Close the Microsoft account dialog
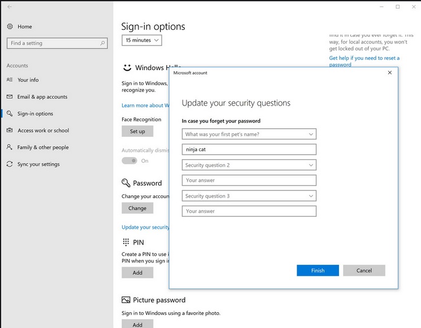The image size is (421, 328). [x=389, y=73]
